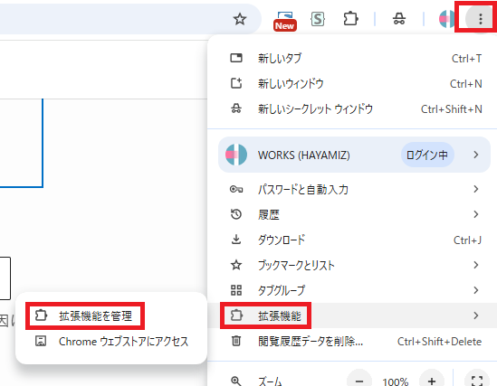Image resolution: width=497 pixels, height=386 pixels.
Task: Open the Chrome three-dot menu button
Action: [x=480, y=19]
